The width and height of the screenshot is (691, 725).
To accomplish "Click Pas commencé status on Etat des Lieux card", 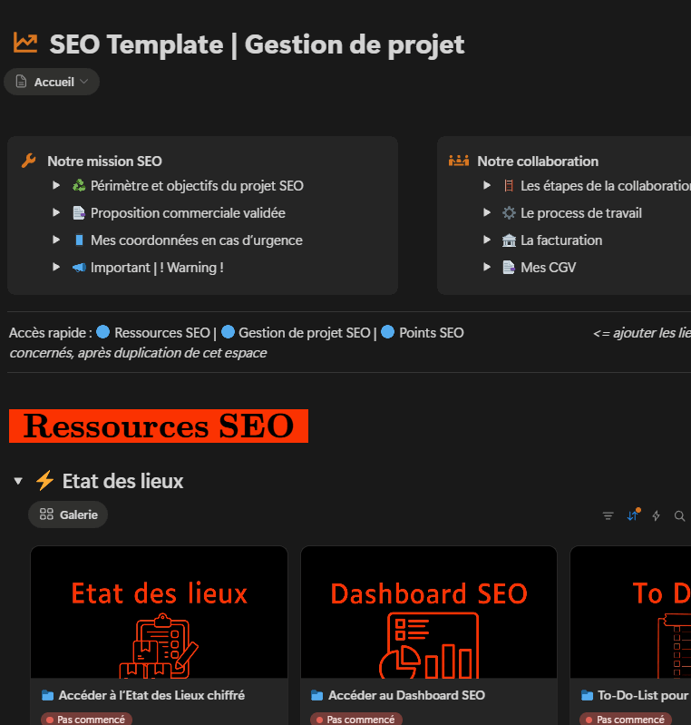I will click(86, 719).
